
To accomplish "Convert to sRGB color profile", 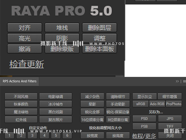I will click(x=141, y=104).
